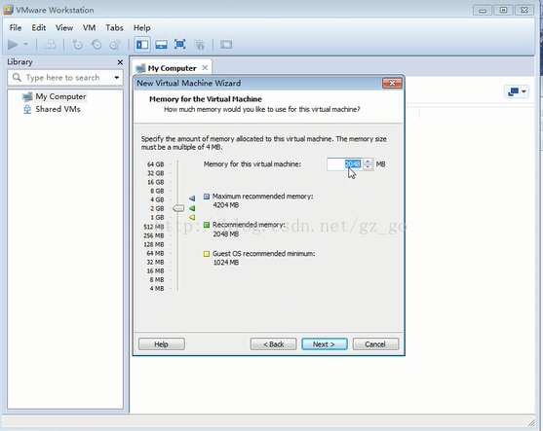543x431 pixels.
Task: Click the 512 MB label on the memory scale
Action: (154, 227)
